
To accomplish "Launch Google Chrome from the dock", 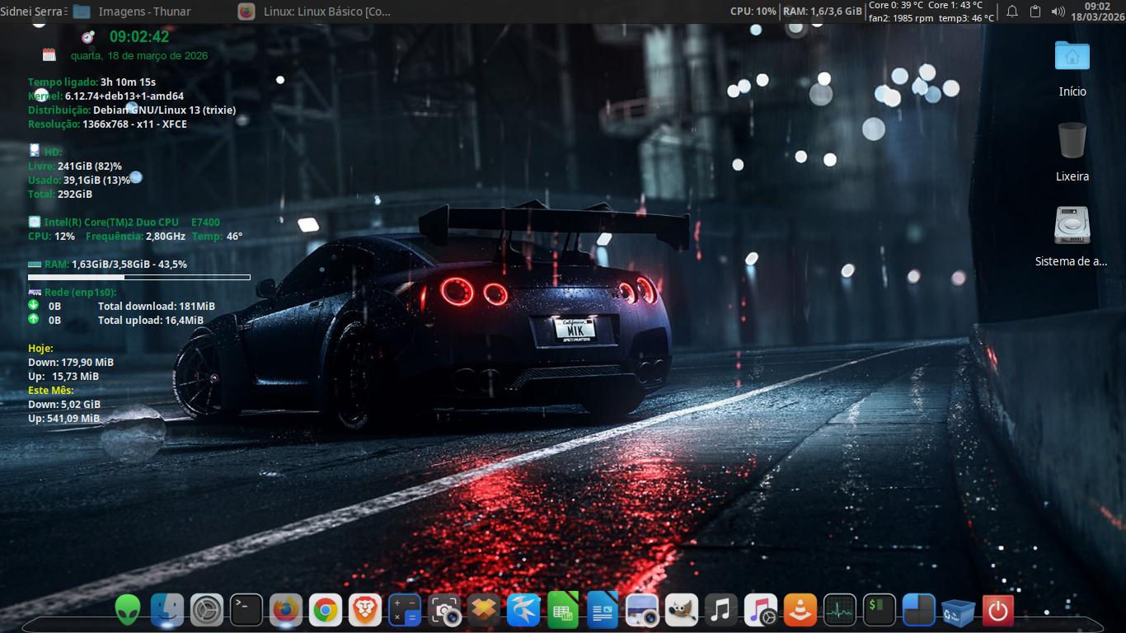I will [326, 611].
